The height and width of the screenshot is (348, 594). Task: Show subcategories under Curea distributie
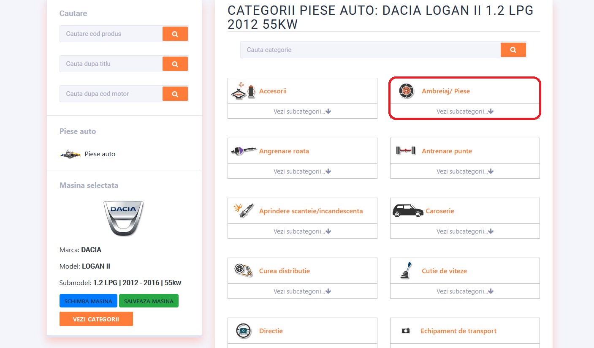tap(302, 291)
